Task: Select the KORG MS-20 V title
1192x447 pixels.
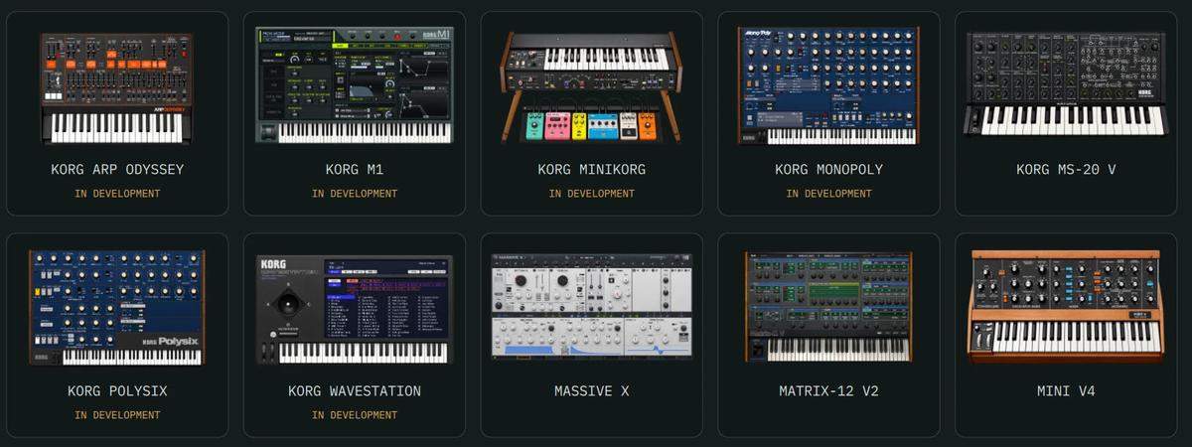Action: (1066, 170)
